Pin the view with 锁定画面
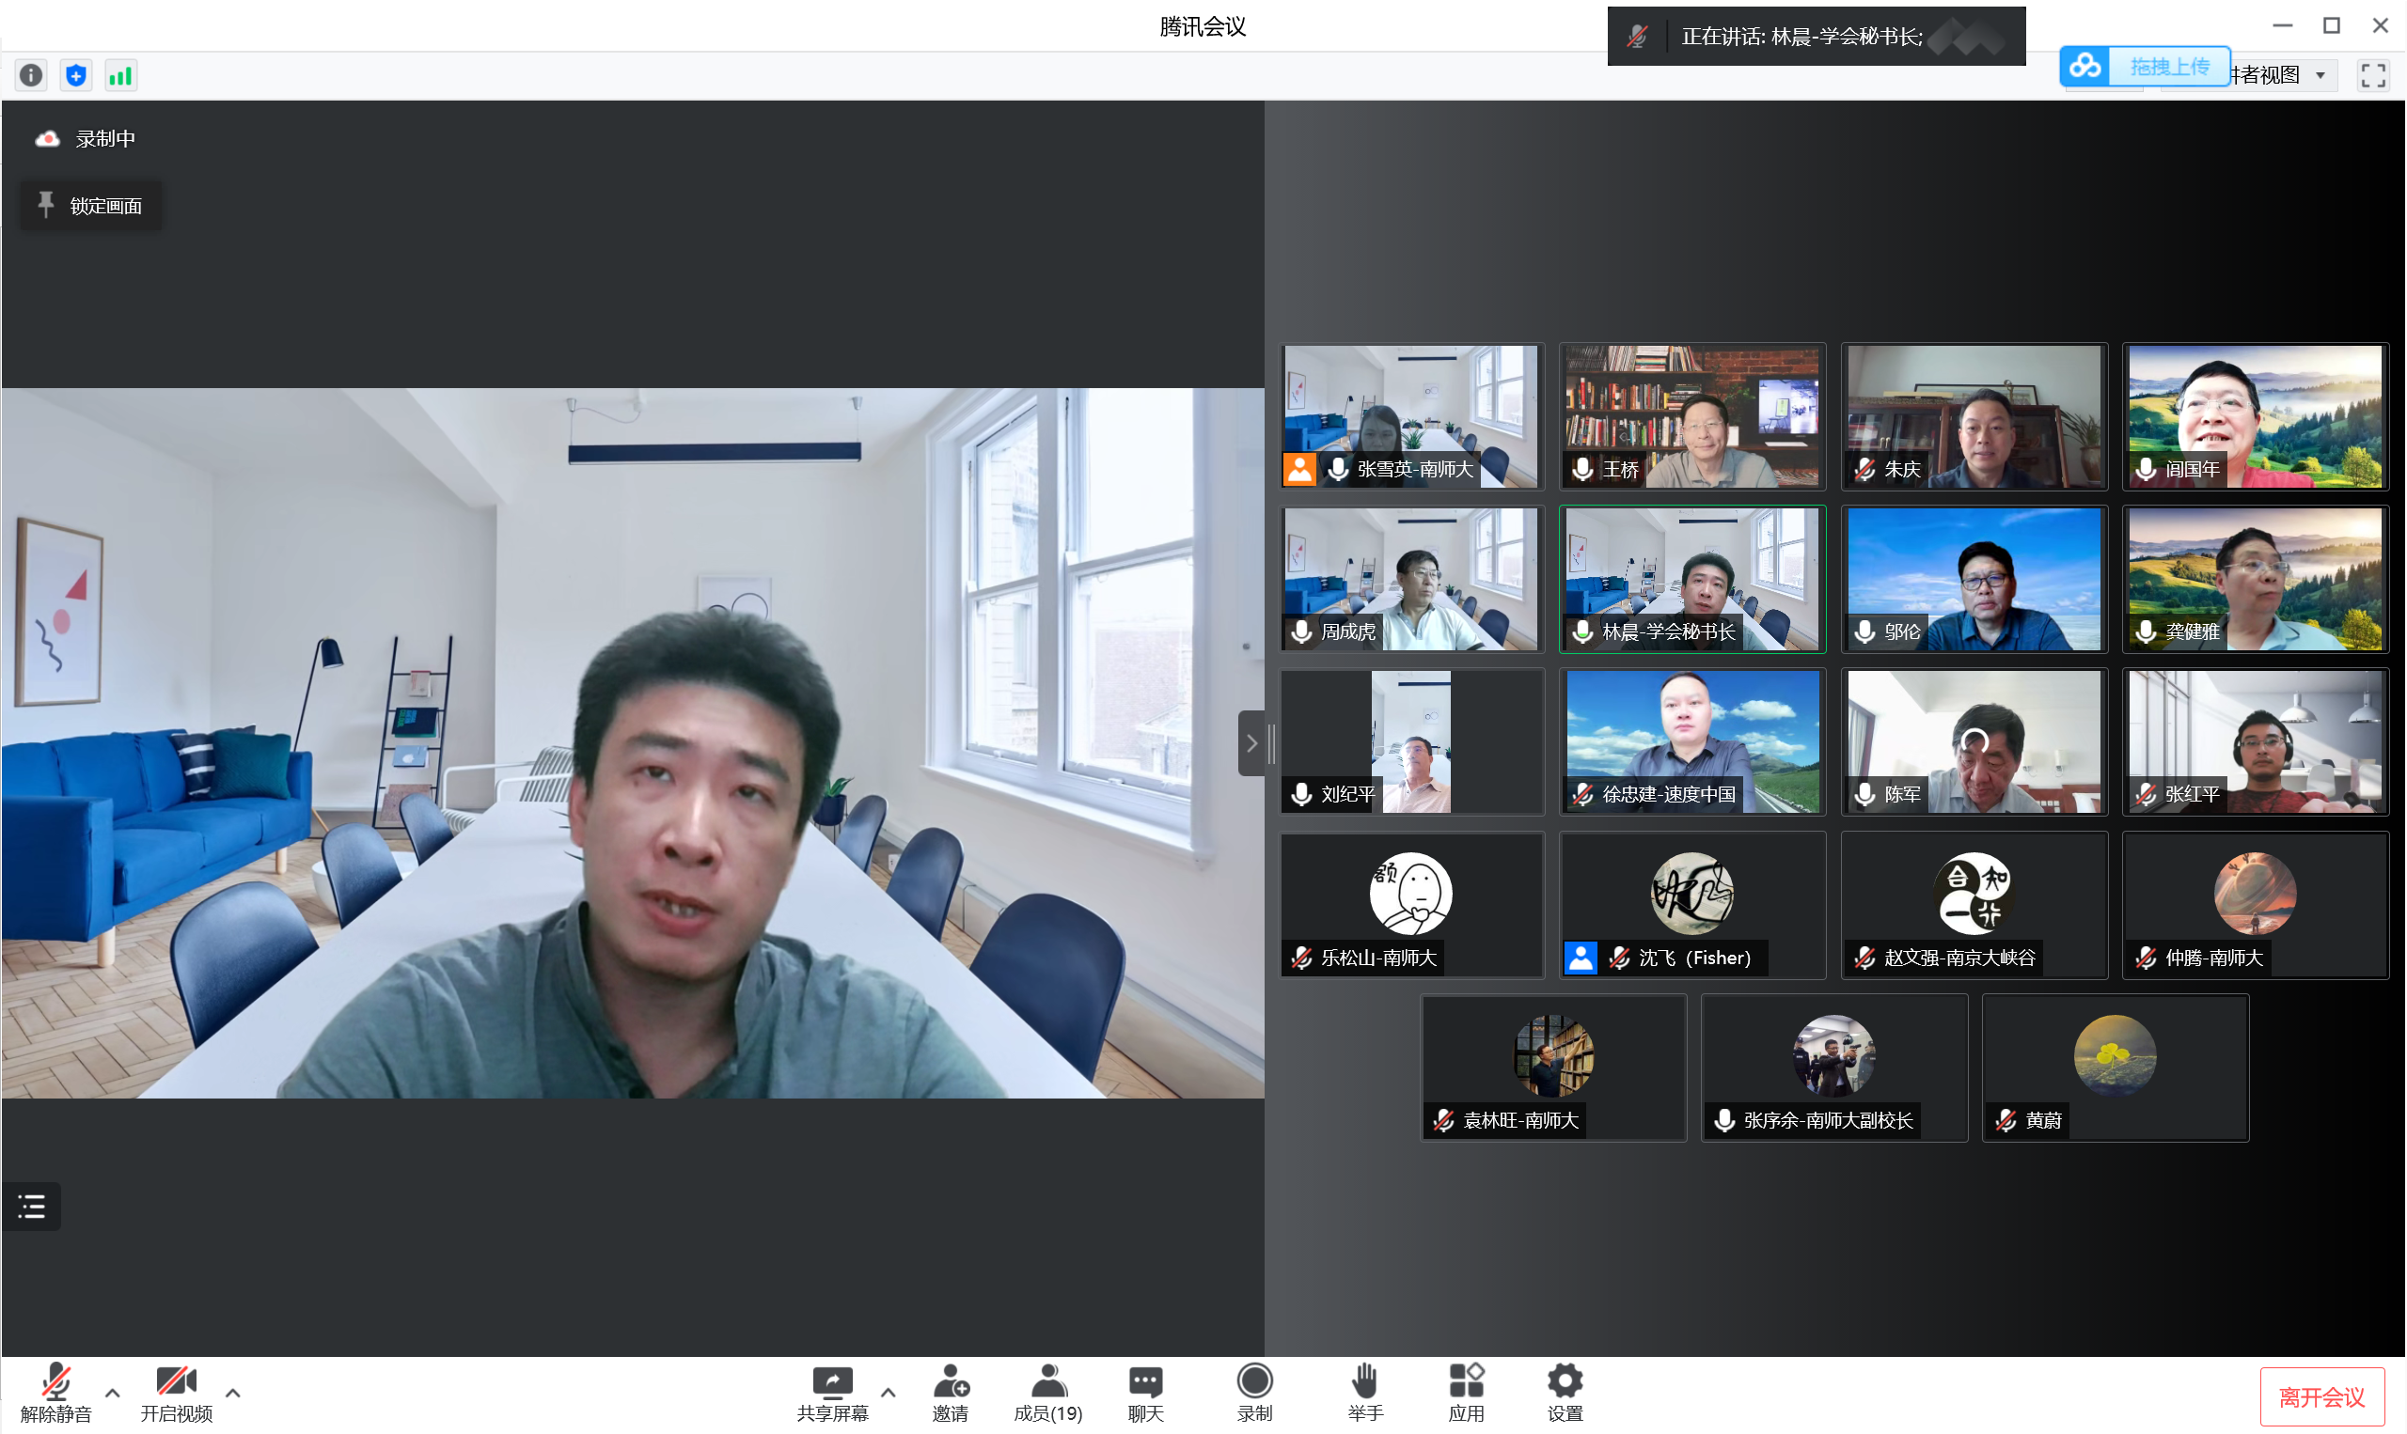Screen dimensions: 2407x1434 [x=91, y=206]
